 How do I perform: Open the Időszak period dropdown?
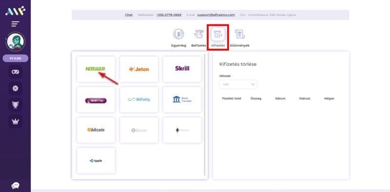[x=238, y=85]
